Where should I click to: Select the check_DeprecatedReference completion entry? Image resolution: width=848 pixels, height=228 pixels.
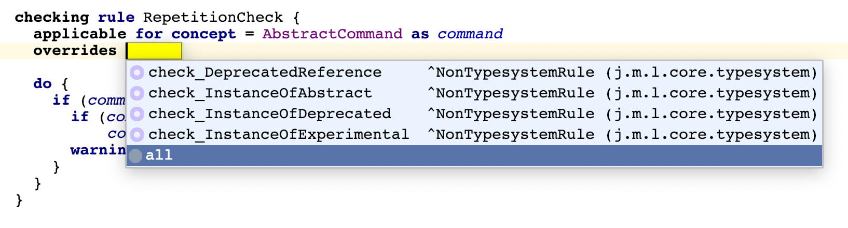pyautogui.click(x=265, y=73)
